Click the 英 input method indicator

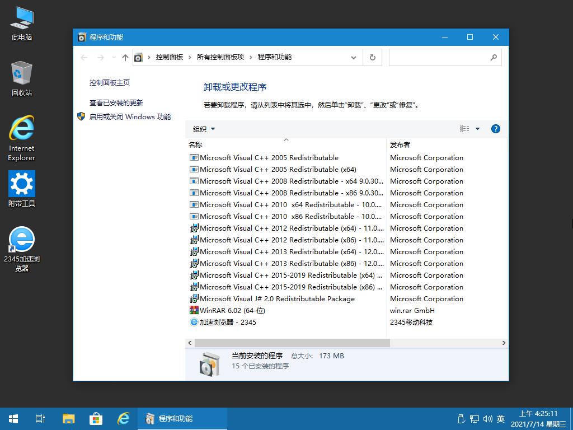click(x=501, y=419)
